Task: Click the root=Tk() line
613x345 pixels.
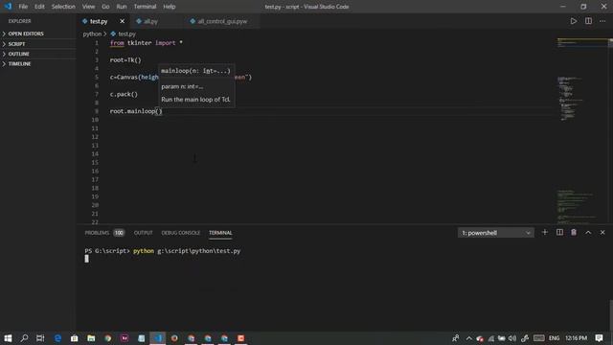Action: click(x=125, y=60)
